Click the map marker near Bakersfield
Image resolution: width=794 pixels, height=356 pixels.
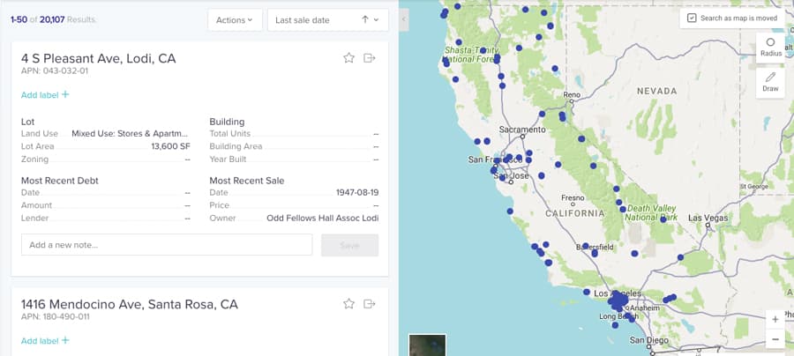pyautogui.click(x=586, y=246)
